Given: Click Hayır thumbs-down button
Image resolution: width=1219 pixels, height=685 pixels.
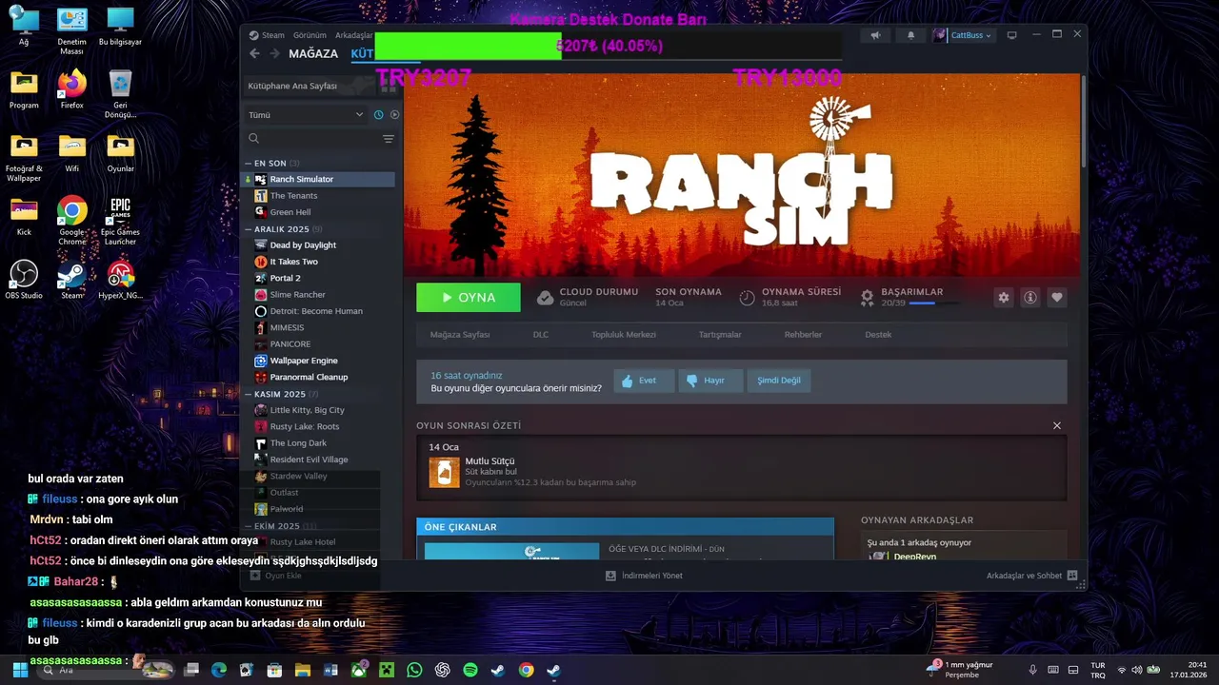Looking at the screenshot, I should [710, 381].
